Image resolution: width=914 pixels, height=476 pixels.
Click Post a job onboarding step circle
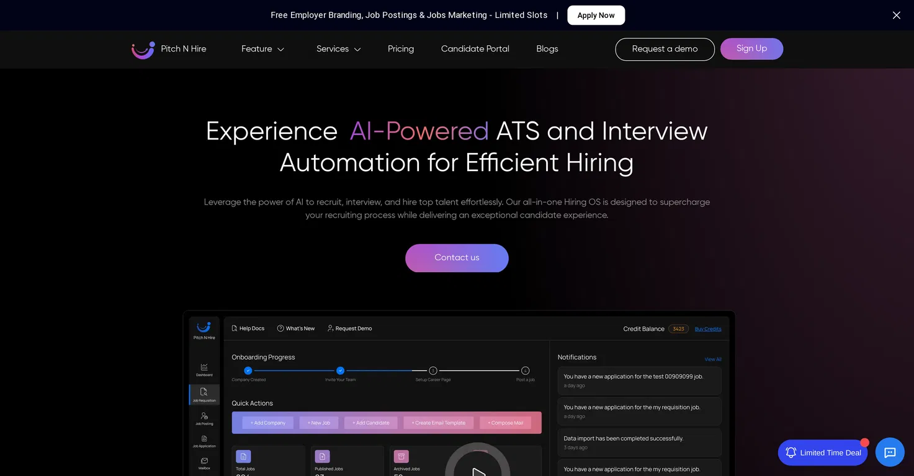coord(525,371)
